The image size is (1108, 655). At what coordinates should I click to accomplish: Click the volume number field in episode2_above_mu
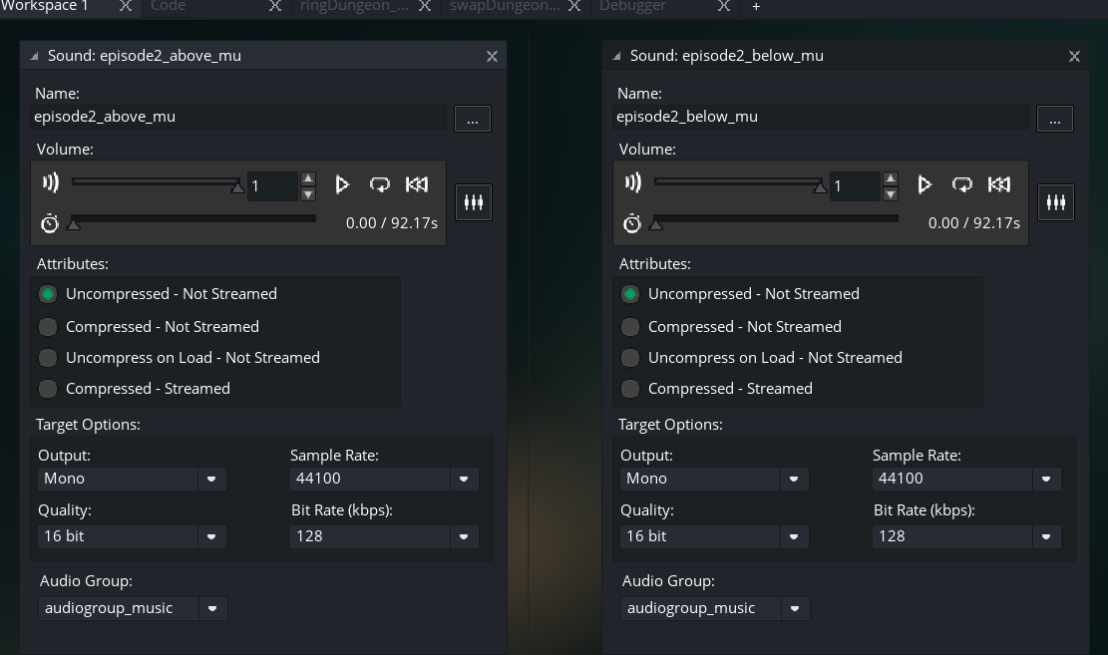pyautogui.click(x=272, y=186)
